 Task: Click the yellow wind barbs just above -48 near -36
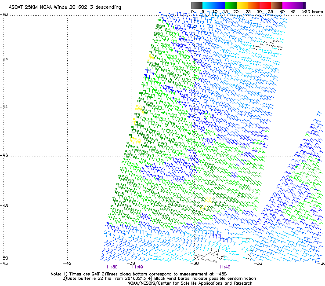[208, 200]
